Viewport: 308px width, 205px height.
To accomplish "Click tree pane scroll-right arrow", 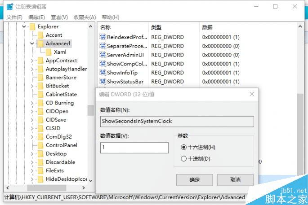I will click(x=84, y=188).
